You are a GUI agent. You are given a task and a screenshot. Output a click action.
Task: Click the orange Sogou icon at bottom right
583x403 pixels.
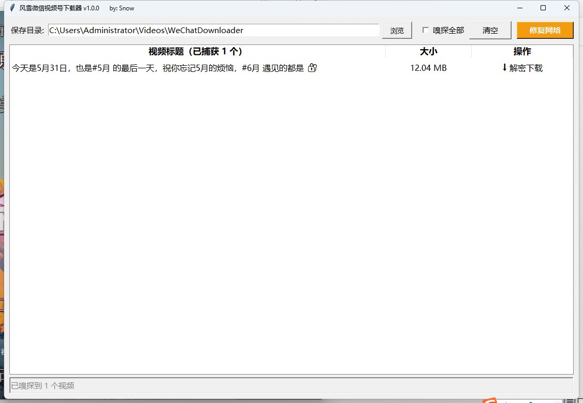[x=490, y=400]
